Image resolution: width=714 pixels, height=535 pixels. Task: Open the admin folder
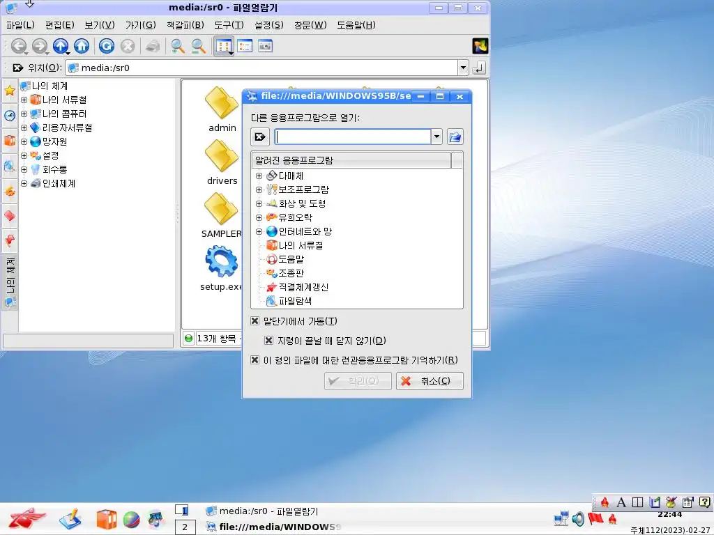click(222, 109)
